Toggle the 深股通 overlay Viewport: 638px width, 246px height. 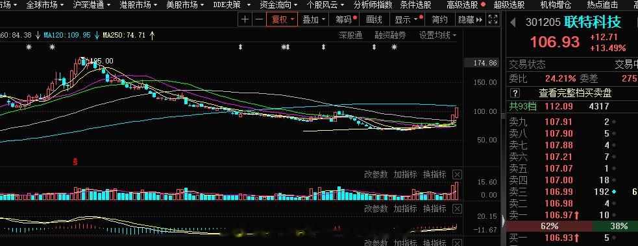coord(350,36)
